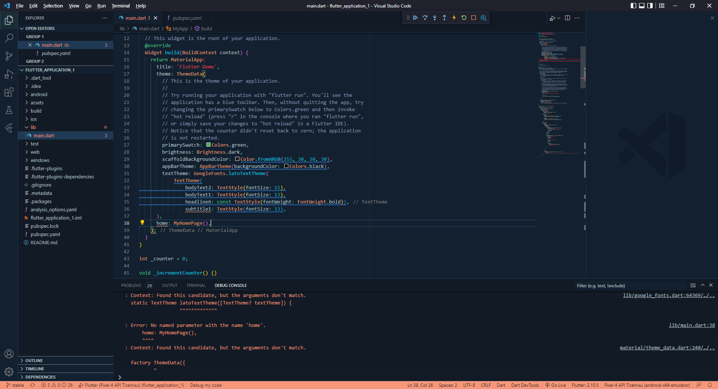Open the Selection menu

pos(53,6)
